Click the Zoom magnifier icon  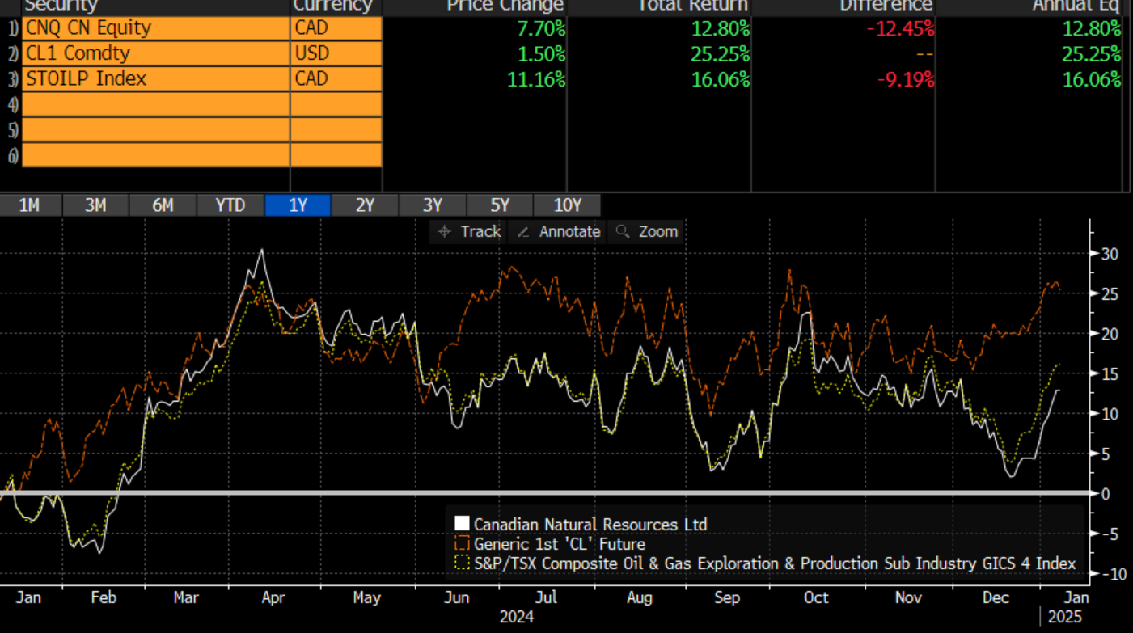[x=622, y=232]
